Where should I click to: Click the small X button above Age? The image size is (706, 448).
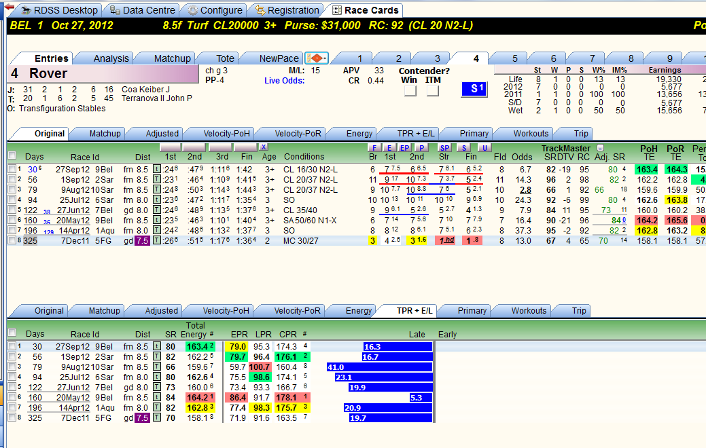[264, 147]
